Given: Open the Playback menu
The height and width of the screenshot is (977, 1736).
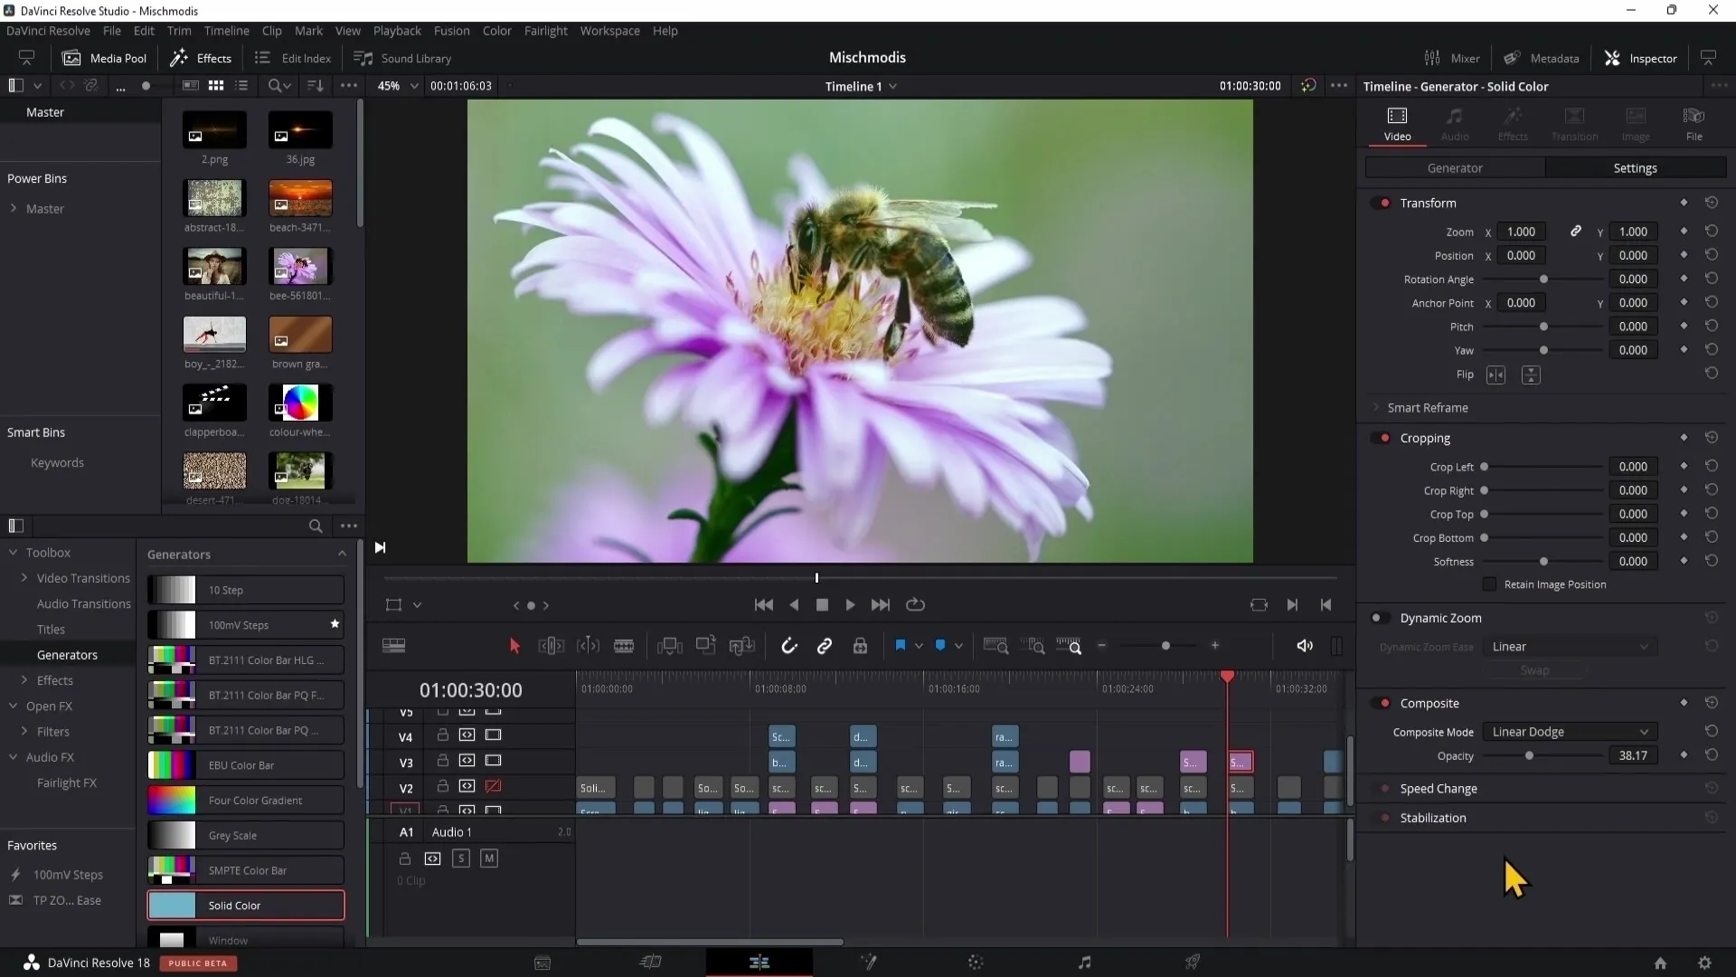Looking at the screenshot, I should (396, 30).
